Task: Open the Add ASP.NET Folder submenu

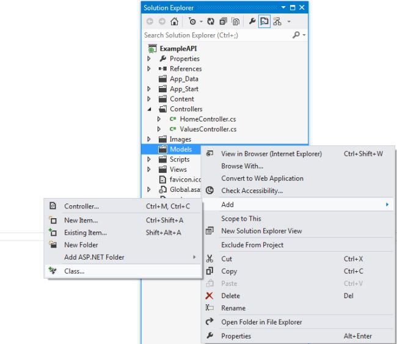Action: pos(123,257)
